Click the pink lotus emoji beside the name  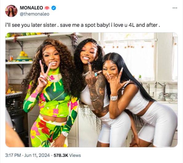pyautogui.click(x=47, y=8)
